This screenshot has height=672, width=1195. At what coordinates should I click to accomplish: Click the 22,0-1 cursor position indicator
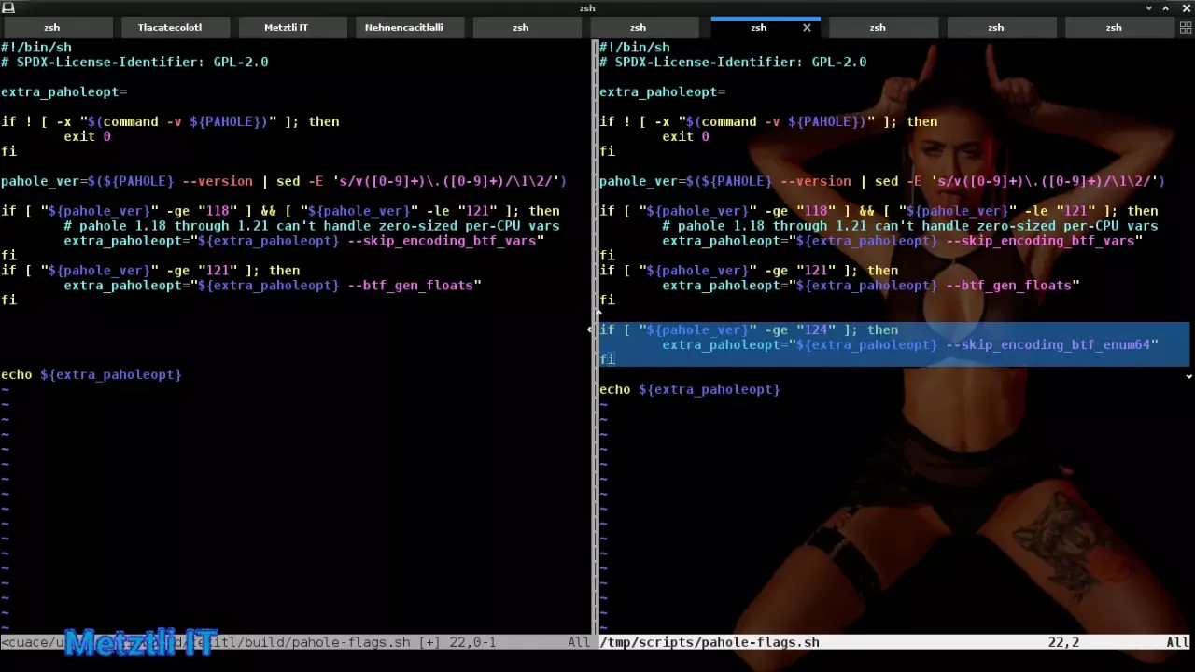click(472, 642)
